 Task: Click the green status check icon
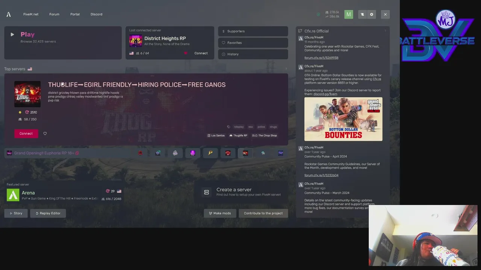coord(318,15)
